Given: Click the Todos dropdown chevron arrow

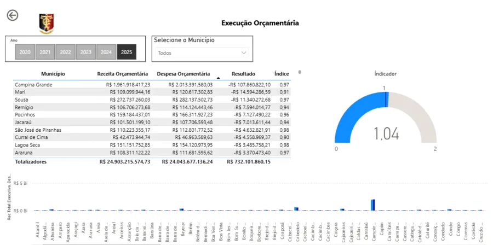Looking at the screenshot, I should pos(244,53).
